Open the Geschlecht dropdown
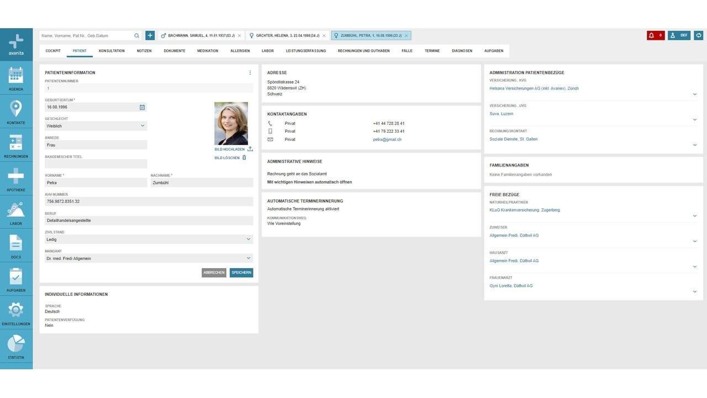The image size is (707, 398). (x=96, y=126)
